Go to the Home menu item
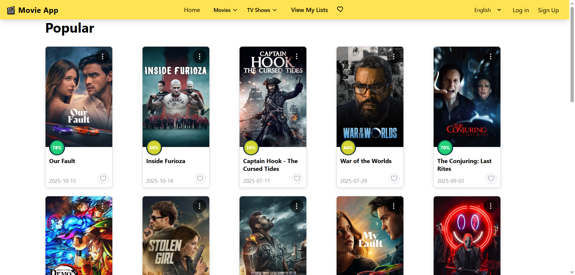The width and height of the screenshot is (575, 275). (192, 10)
